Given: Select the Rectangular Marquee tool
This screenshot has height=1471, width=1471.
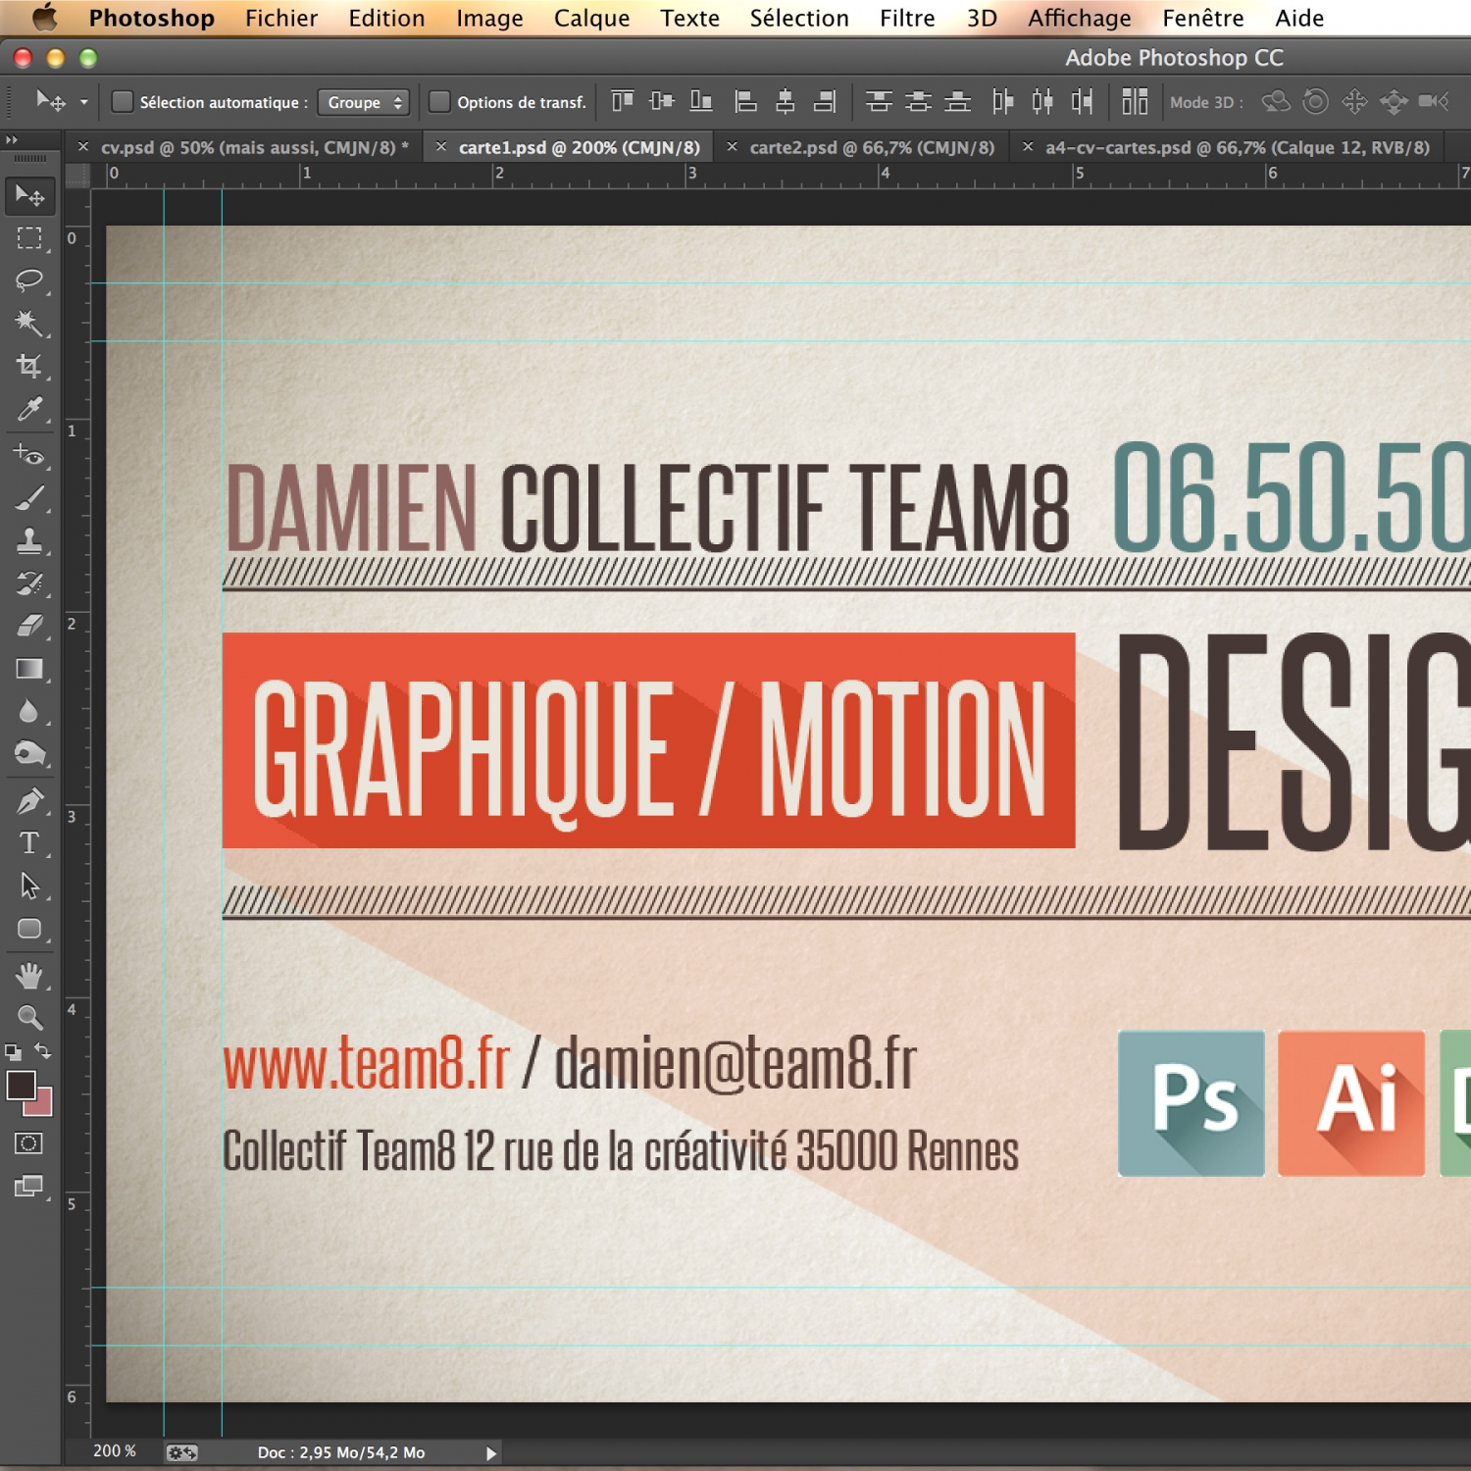Looking at the screenshot, I should coord(29,238).
